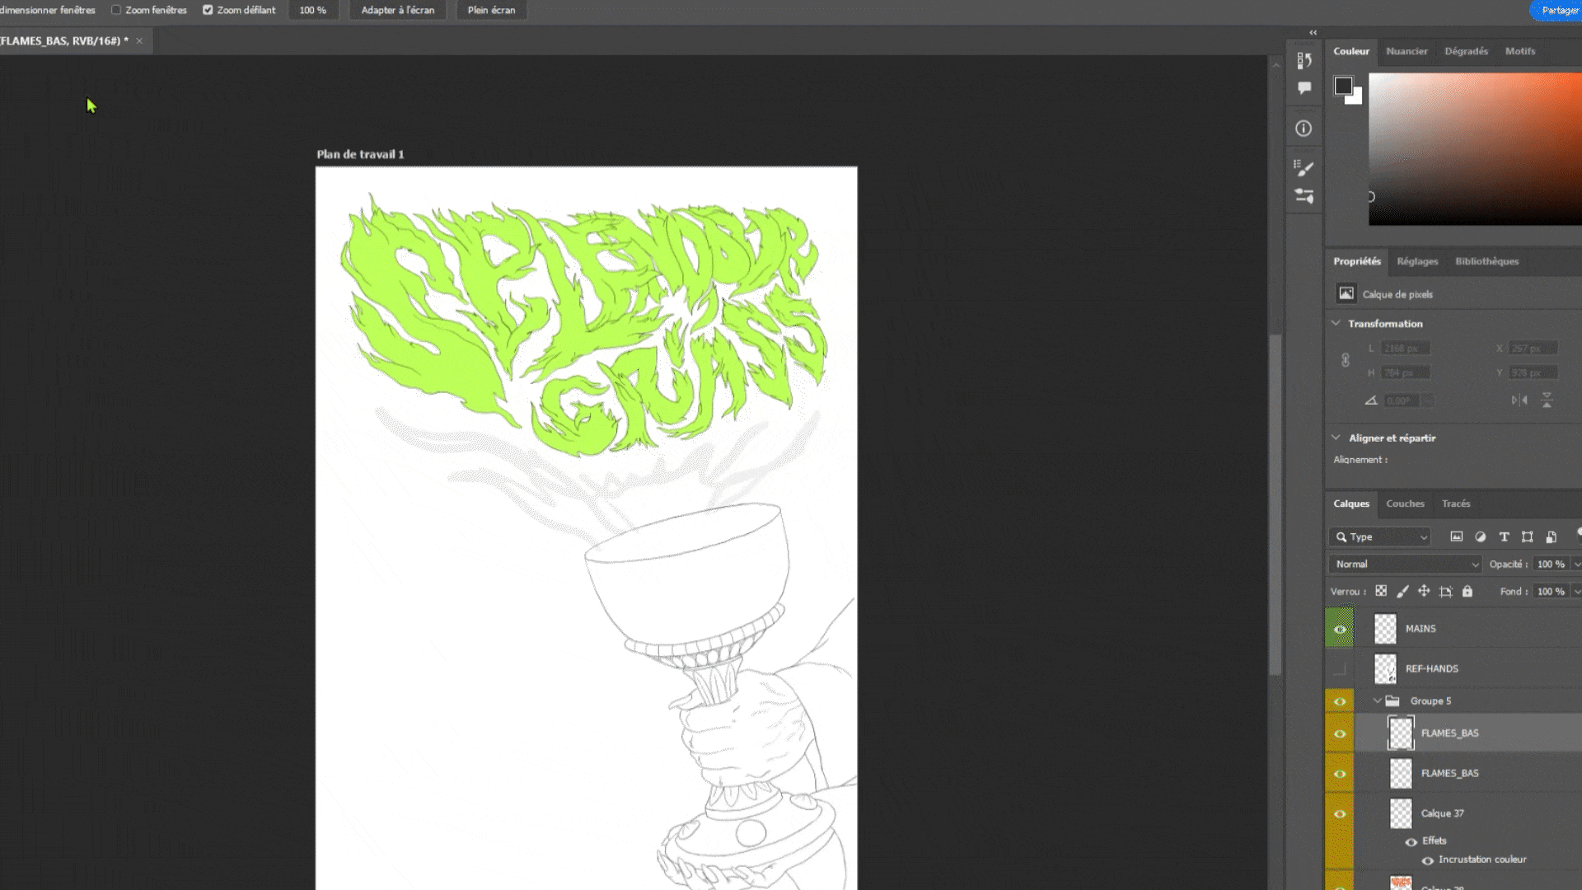Open the comments panel speech bubble icon
This screenshot has height=890, width=1582.
1304,88
